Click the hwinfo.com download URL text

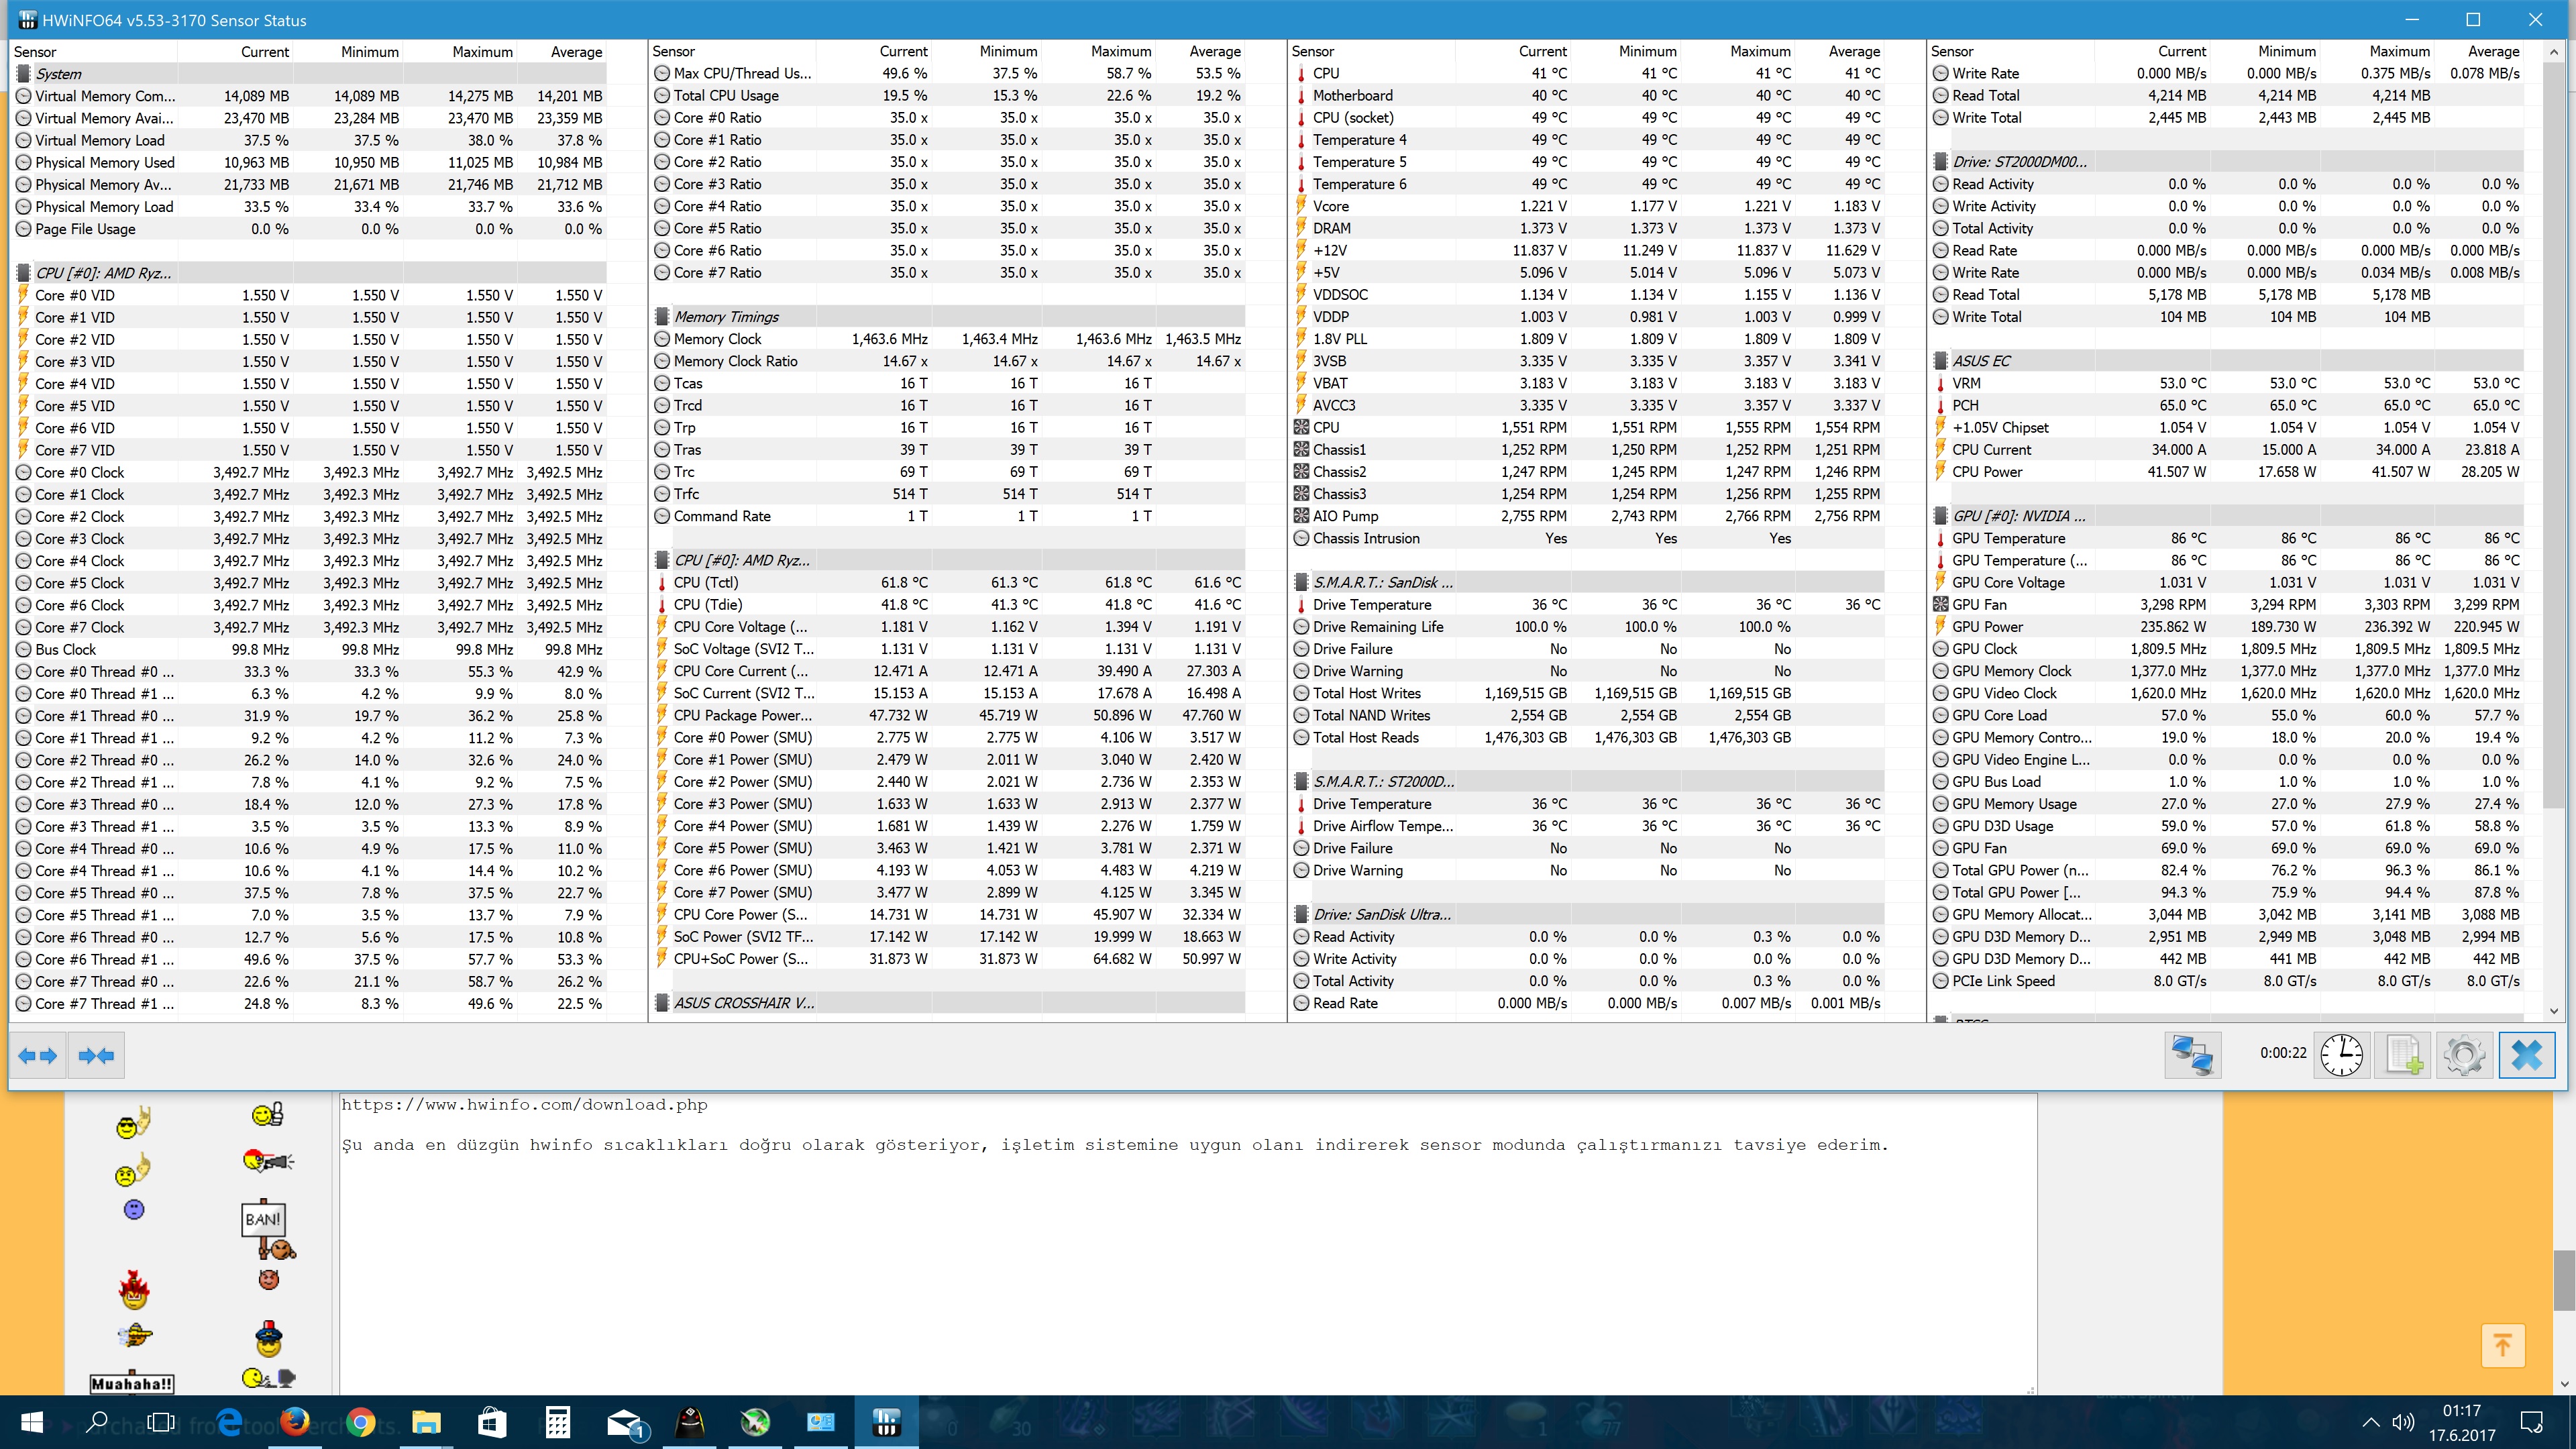point(524,1105)
